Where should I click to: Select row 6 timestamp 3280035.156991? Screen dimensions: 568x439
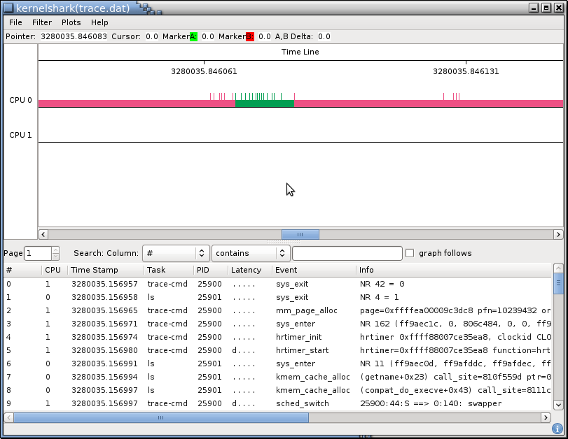pyautogui.click(x=104, y=364)
